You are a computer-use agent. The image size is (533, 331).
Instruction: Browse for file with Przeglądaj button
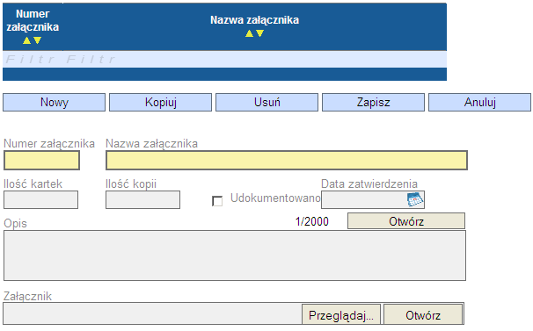341,315
